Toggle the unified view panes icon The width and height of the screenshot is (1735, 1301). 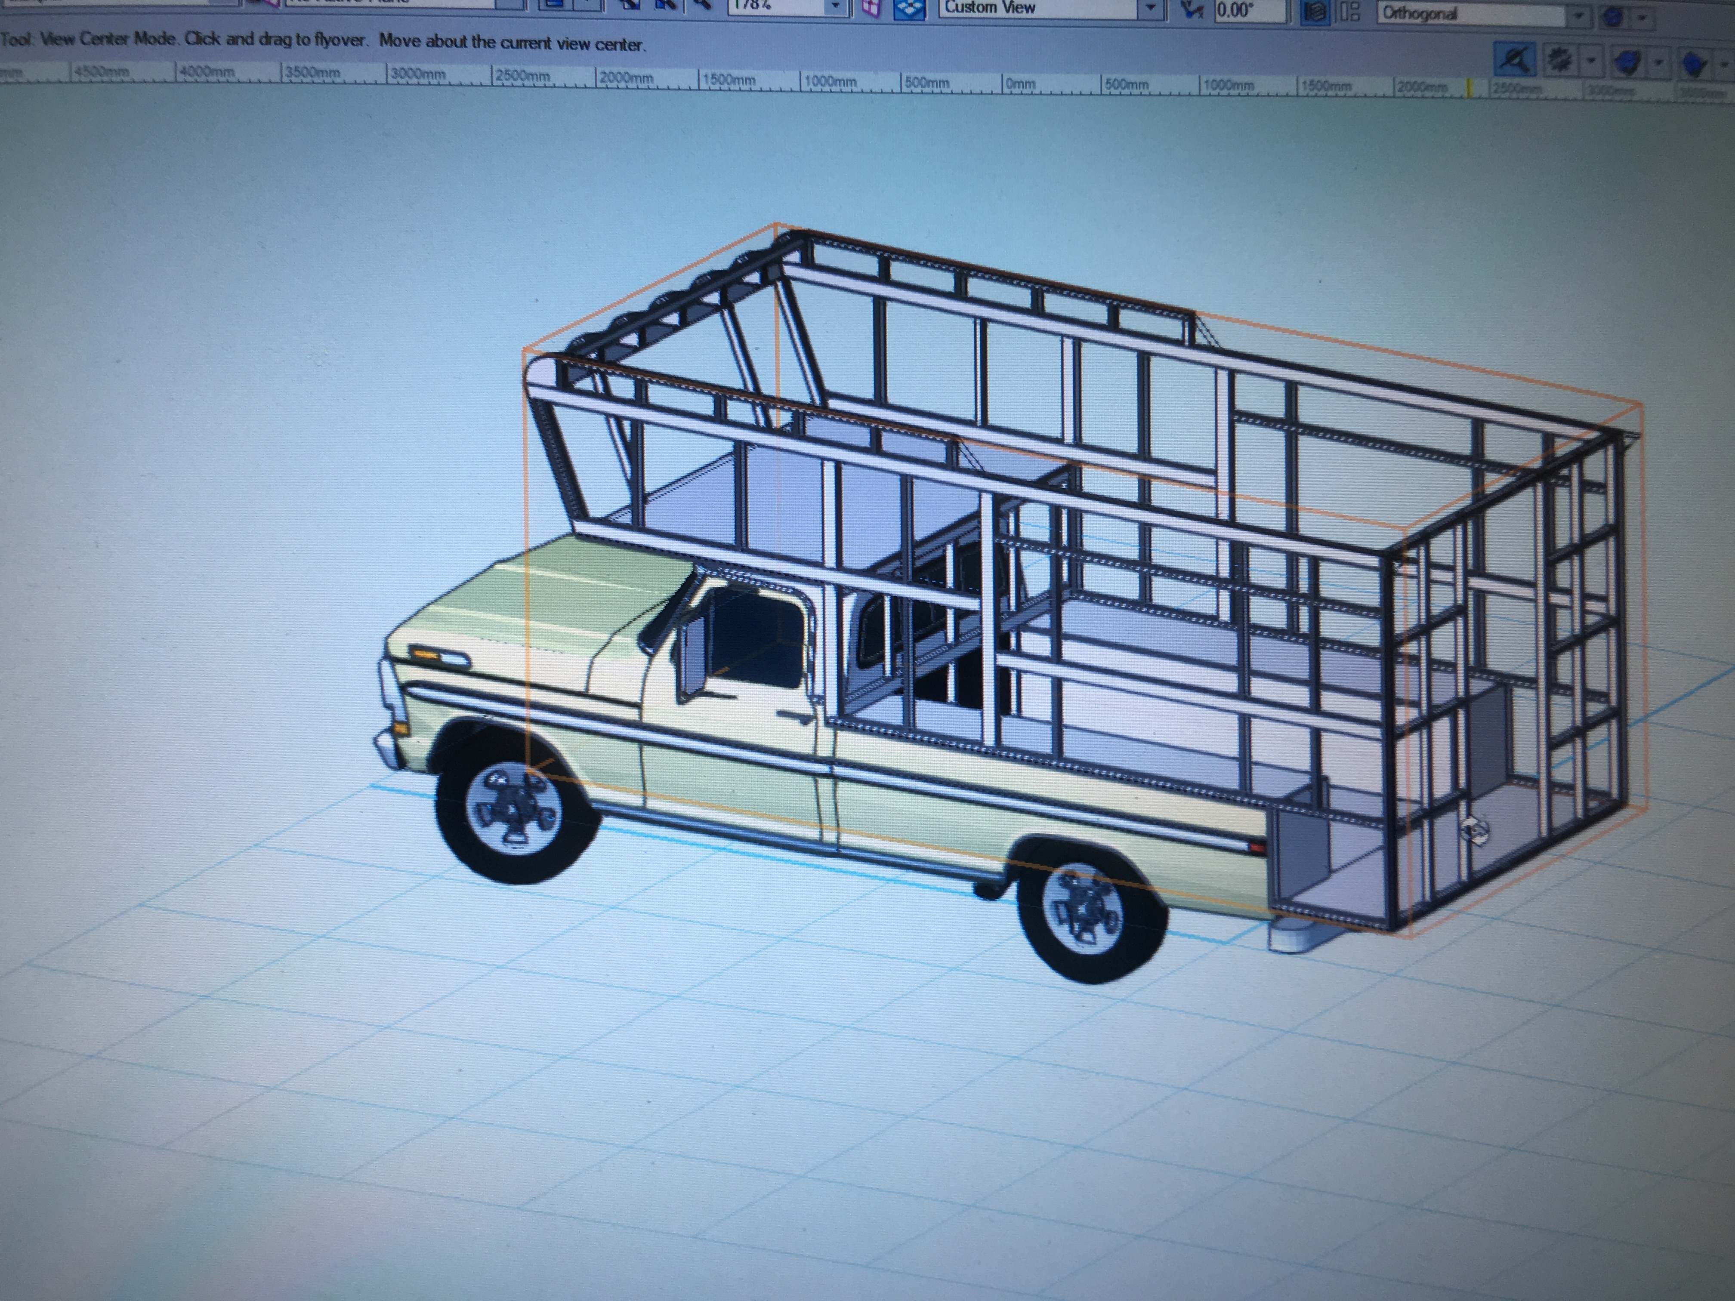click(x=1350, y=12)
